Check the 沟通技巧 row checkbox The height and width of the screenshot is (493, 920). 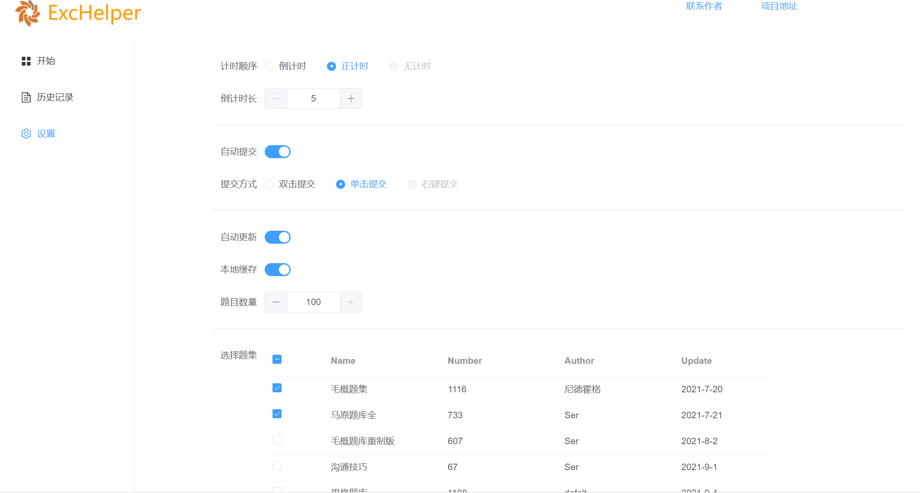[x=277, y=466]
